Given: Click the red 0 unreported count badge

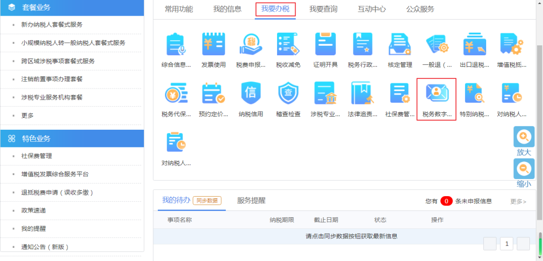Looking at the screenshot, I should (446, 201).
